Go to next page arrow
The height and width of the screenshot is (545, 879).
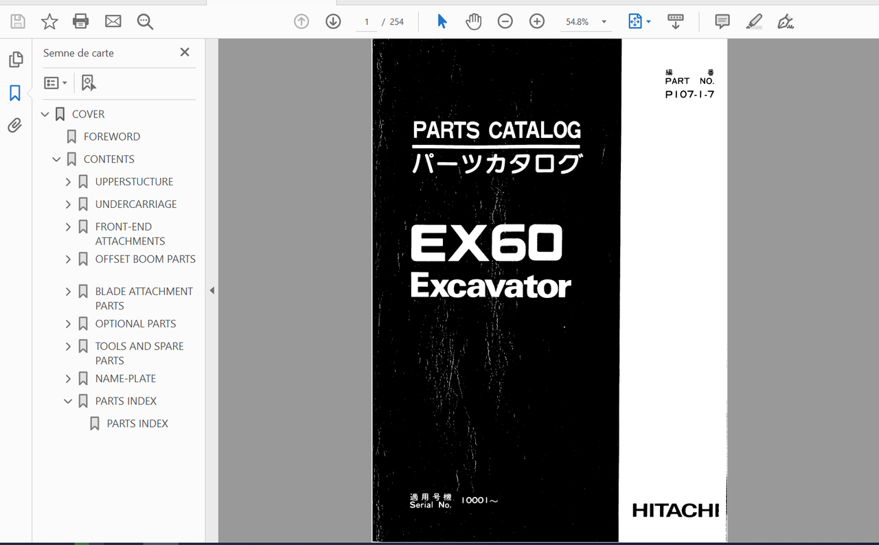333,21
